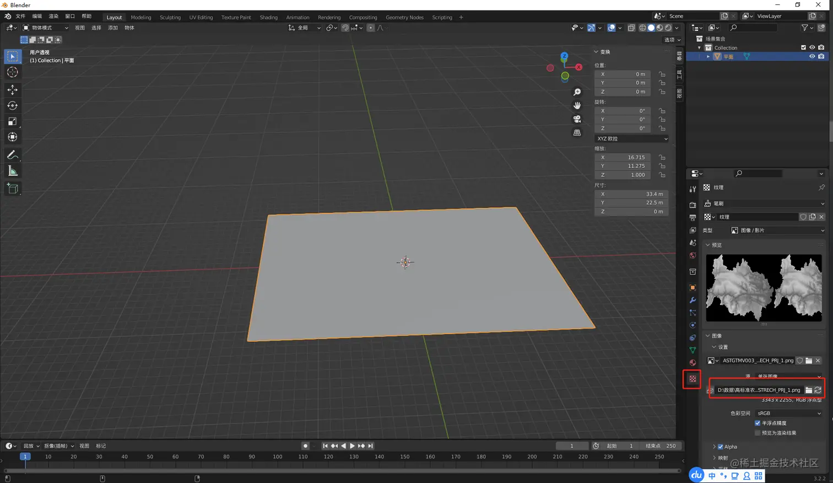
Task: Open 笔刷 dropdown
Action: pyautogui.click(x=765, y=203)
